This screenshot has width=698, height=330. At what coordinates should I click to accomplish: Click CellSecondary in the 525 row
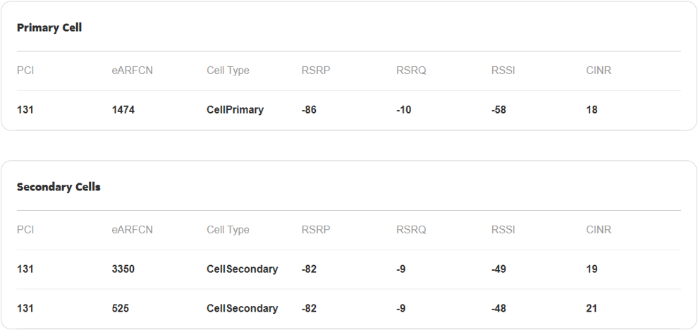click(242, 308)
